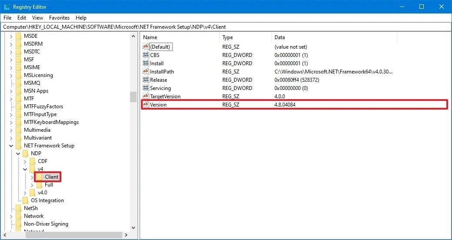The height and width of the screenshot is (240, 452).
Task: Open the Favorites menu
Action: click(60, 17)
